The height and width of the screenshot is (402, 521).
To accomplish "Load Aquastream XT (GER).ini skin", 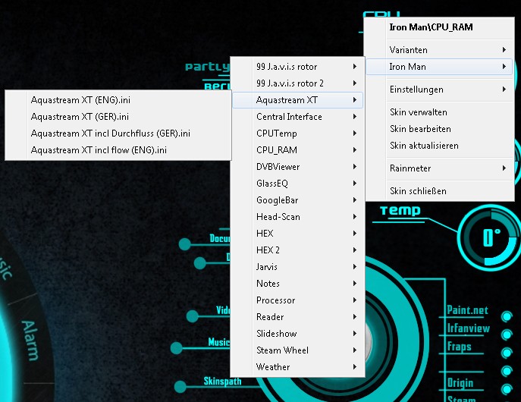I will click(118, 117).
